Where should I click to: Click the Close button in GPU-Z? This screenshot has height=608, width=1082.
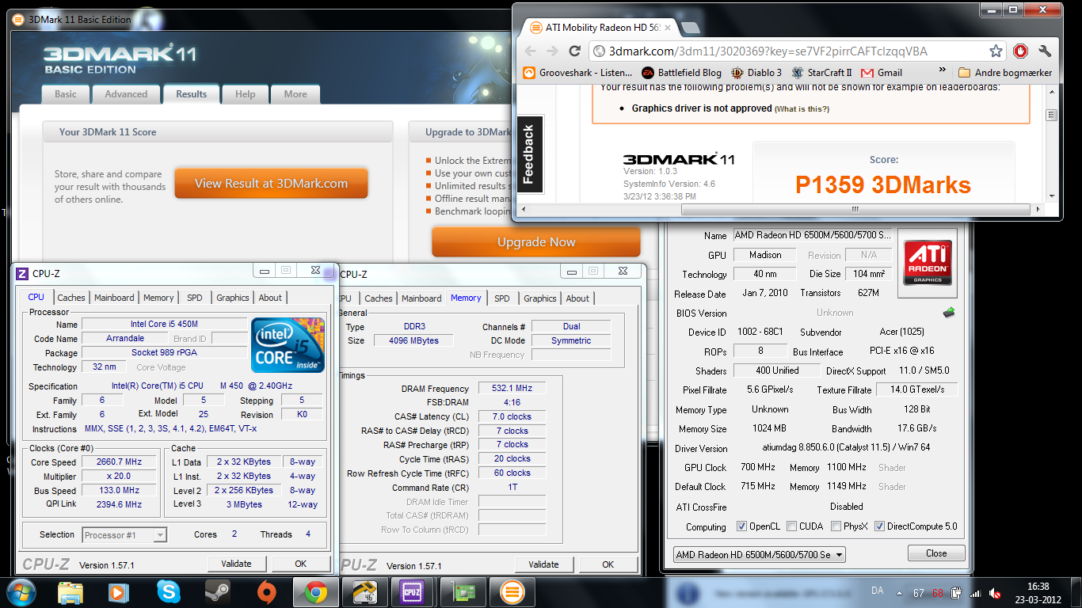point(936,553)
